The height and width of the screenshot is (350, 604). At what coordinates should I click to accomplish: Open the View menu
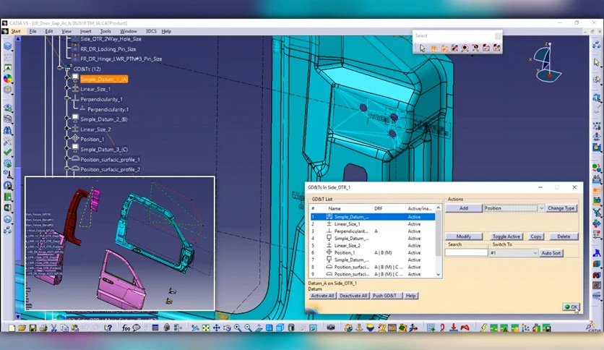(x=66, y=31)
